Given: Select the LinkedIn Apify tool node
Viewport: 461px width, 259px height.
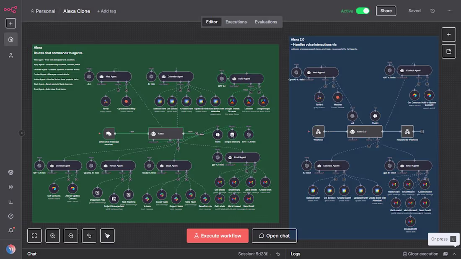Looking at the screenshot, I should (x=249, y=101).
